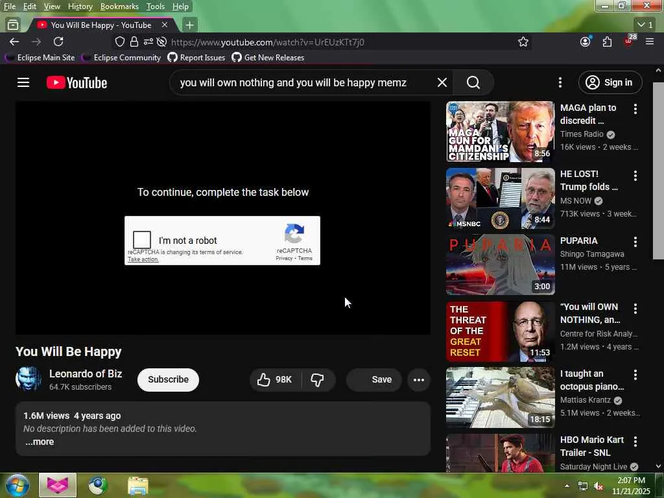664x498 pixels.
Task: Open the File menu
Action: click(9, 6)
